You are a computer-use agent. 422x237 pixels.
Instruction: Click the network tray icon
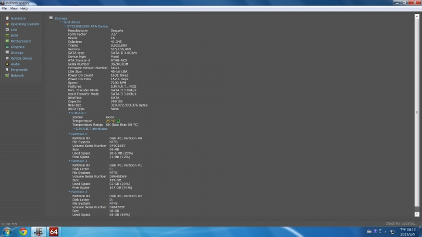[x=392, y=232]
